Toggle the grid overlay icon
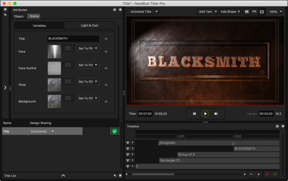 pos(247,11)
